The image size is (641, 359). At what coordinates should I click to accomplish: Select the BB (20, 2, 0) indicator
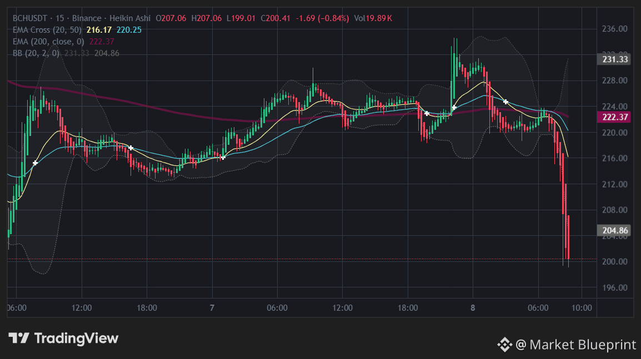coord(36,53)
